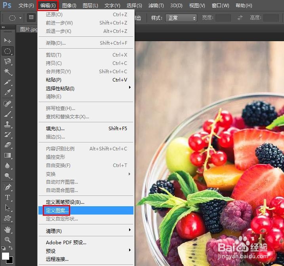Open the 选择(S) menu

pos(134,6)
